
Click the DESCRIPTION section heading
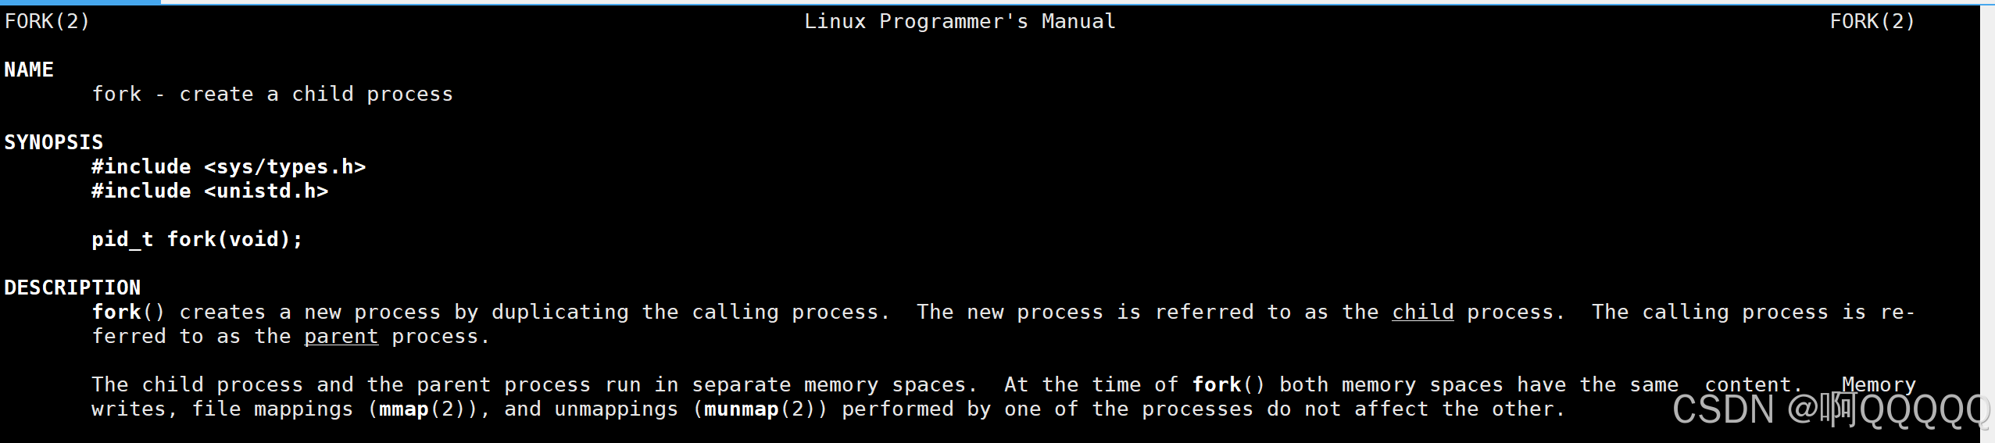72,288
